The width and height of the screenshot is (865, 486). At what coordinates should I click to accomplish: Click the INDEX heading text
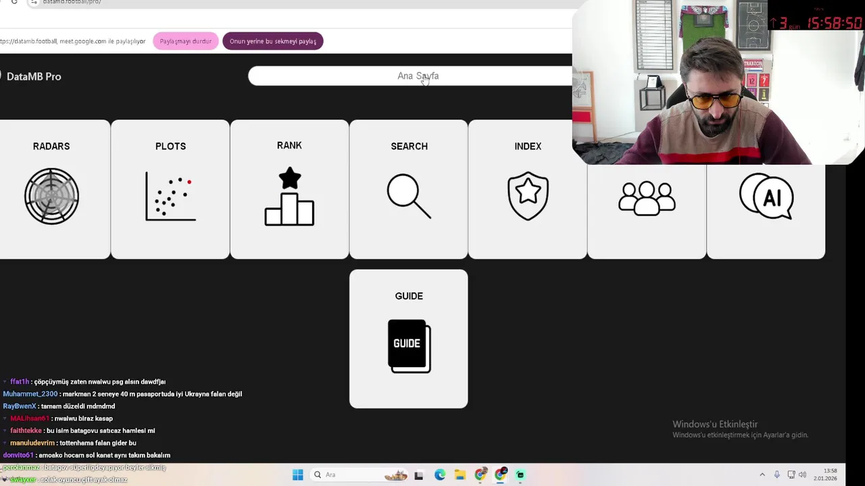pos(528,146)
